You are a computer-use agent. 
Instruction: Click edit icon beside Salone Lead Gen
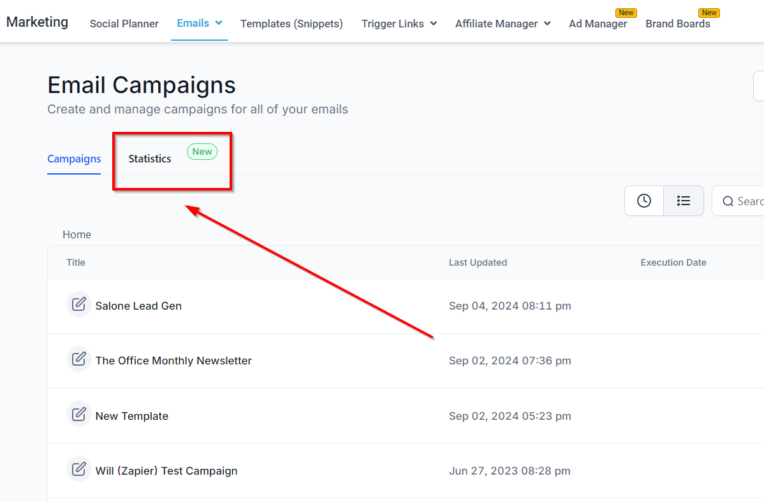[78, 305]
